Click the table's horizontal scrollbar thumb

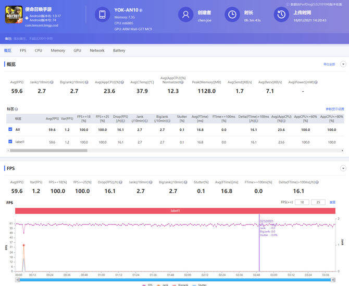point(48,151)
